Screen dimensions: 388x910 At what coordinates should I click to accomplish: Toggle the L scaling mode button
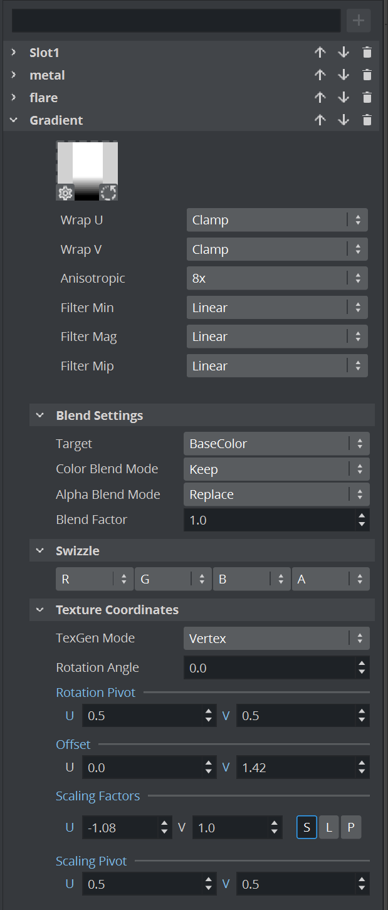coord(328,828)
